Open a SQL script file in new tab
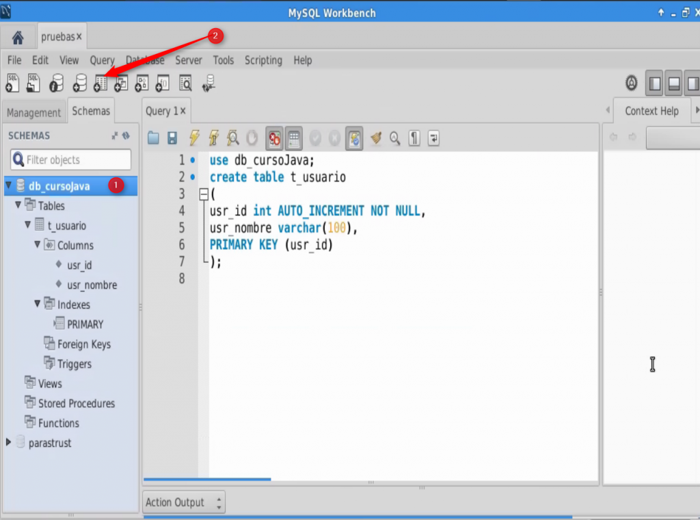The image size is (700, 520). 33,83
